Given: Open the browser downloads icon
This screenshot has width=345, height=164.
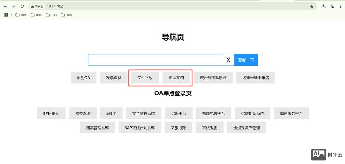Looking at the screenshot, I should 323,6.
